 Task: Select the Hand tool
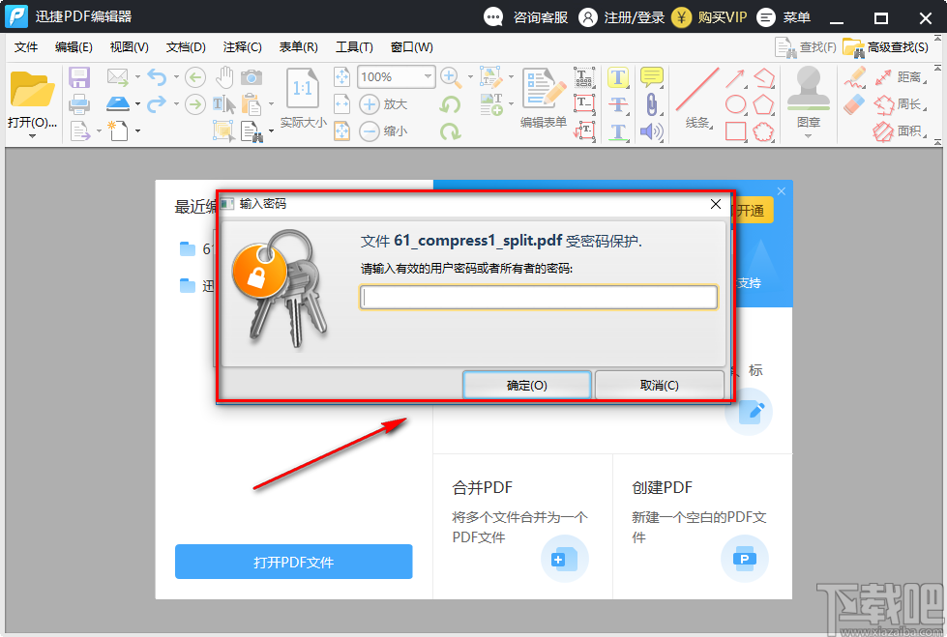[x=224, y=77]
